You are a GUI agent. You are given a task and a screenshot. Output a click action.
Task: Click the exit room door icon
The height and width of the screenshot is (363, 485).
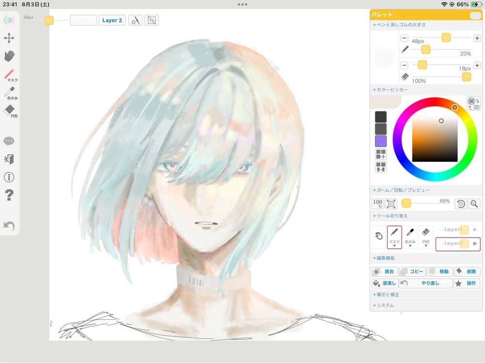point(9,159)
